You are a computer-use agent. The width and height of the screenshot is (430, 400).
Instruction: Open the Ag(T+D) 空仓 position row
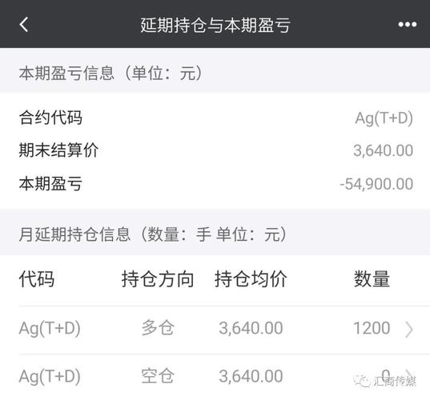pos(215,377)
